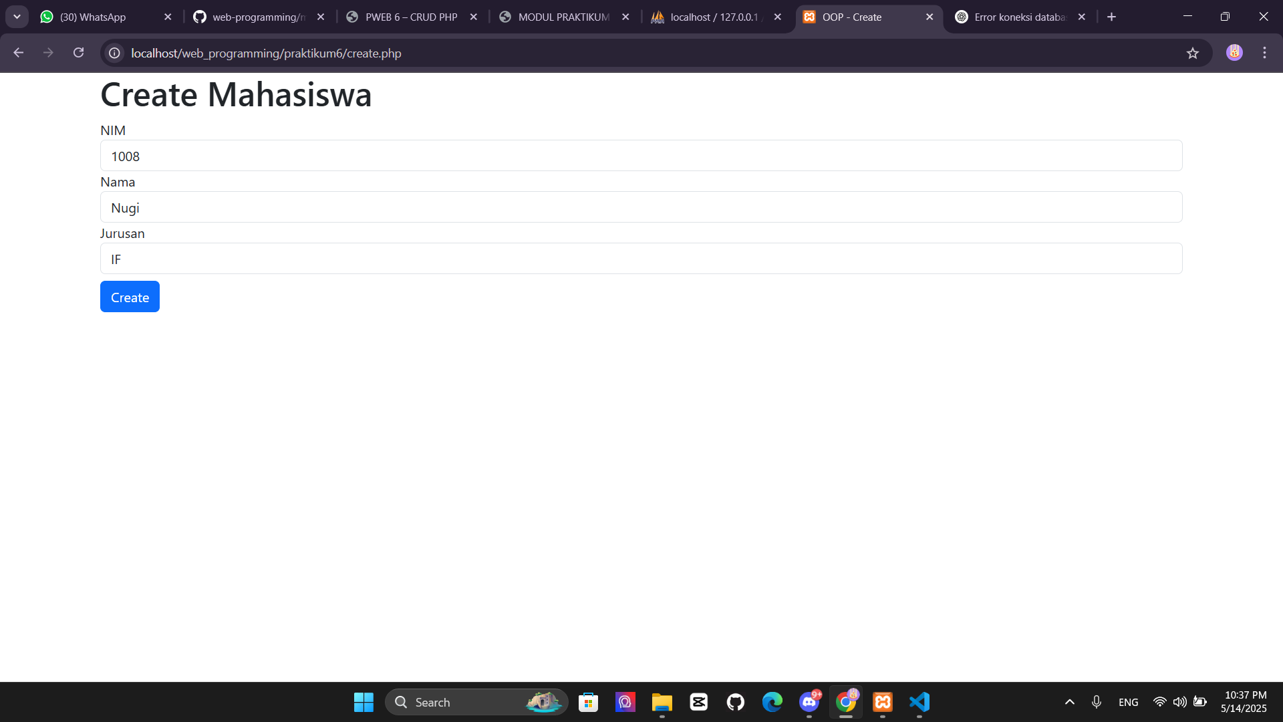
Task: Launch Visual Studio Code from the taskbar
Action: pos(919,702)
